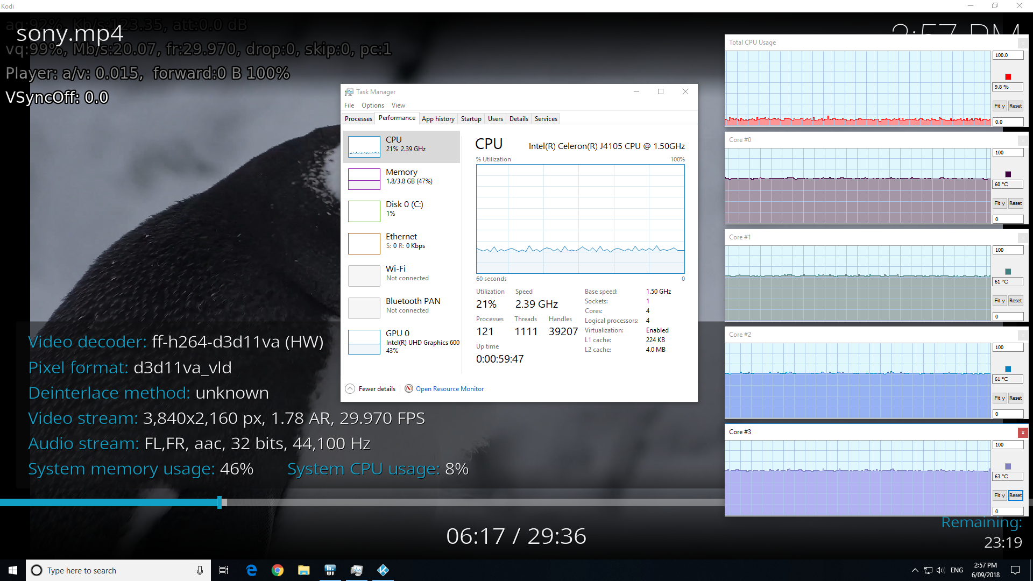Image resolution: width=1033 pixels, height=581 pixels.
Task: Click Fit y on Total CPU Usage graph
Action: 1000,106
